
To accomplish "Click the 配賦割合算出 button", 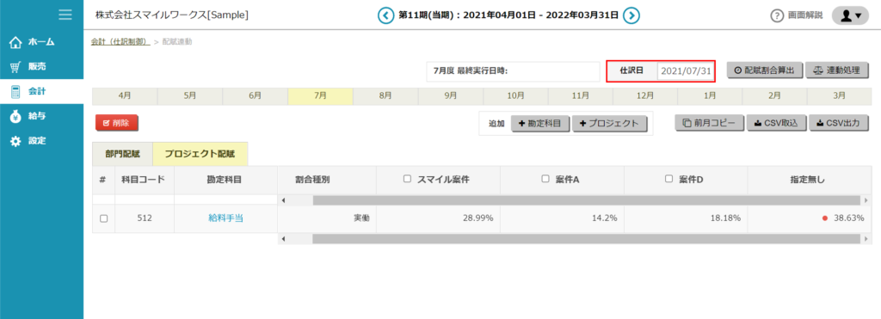I will tap(765, 71).
